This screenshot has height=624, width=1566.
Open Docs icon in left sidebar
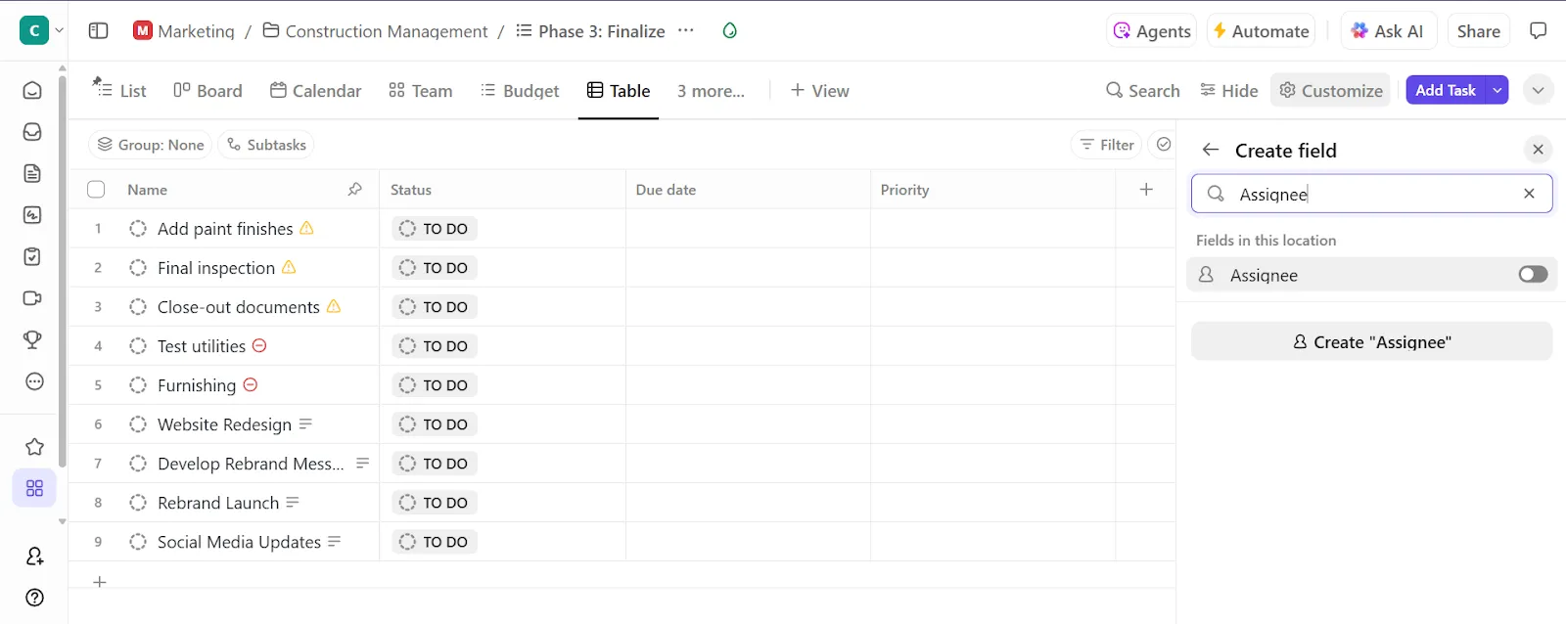[32, 173]
